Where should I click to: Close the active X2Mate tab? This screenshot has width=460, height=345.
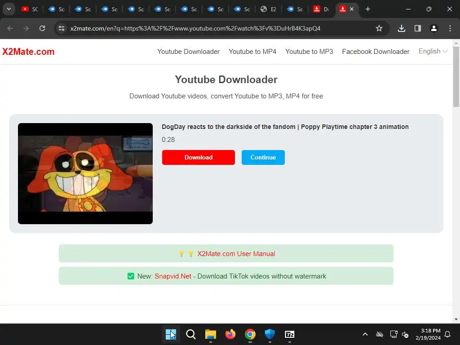click(352, 9)
